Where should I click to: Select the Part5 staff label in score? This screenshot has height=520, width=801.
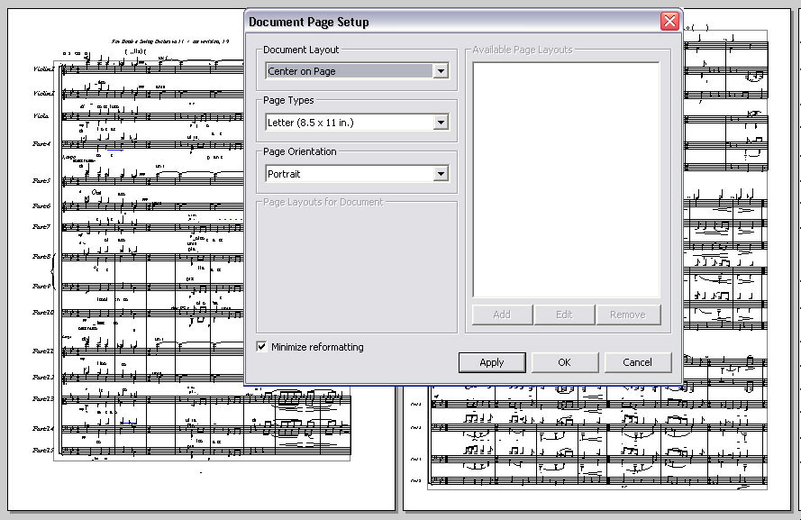(x=41, y=181)
